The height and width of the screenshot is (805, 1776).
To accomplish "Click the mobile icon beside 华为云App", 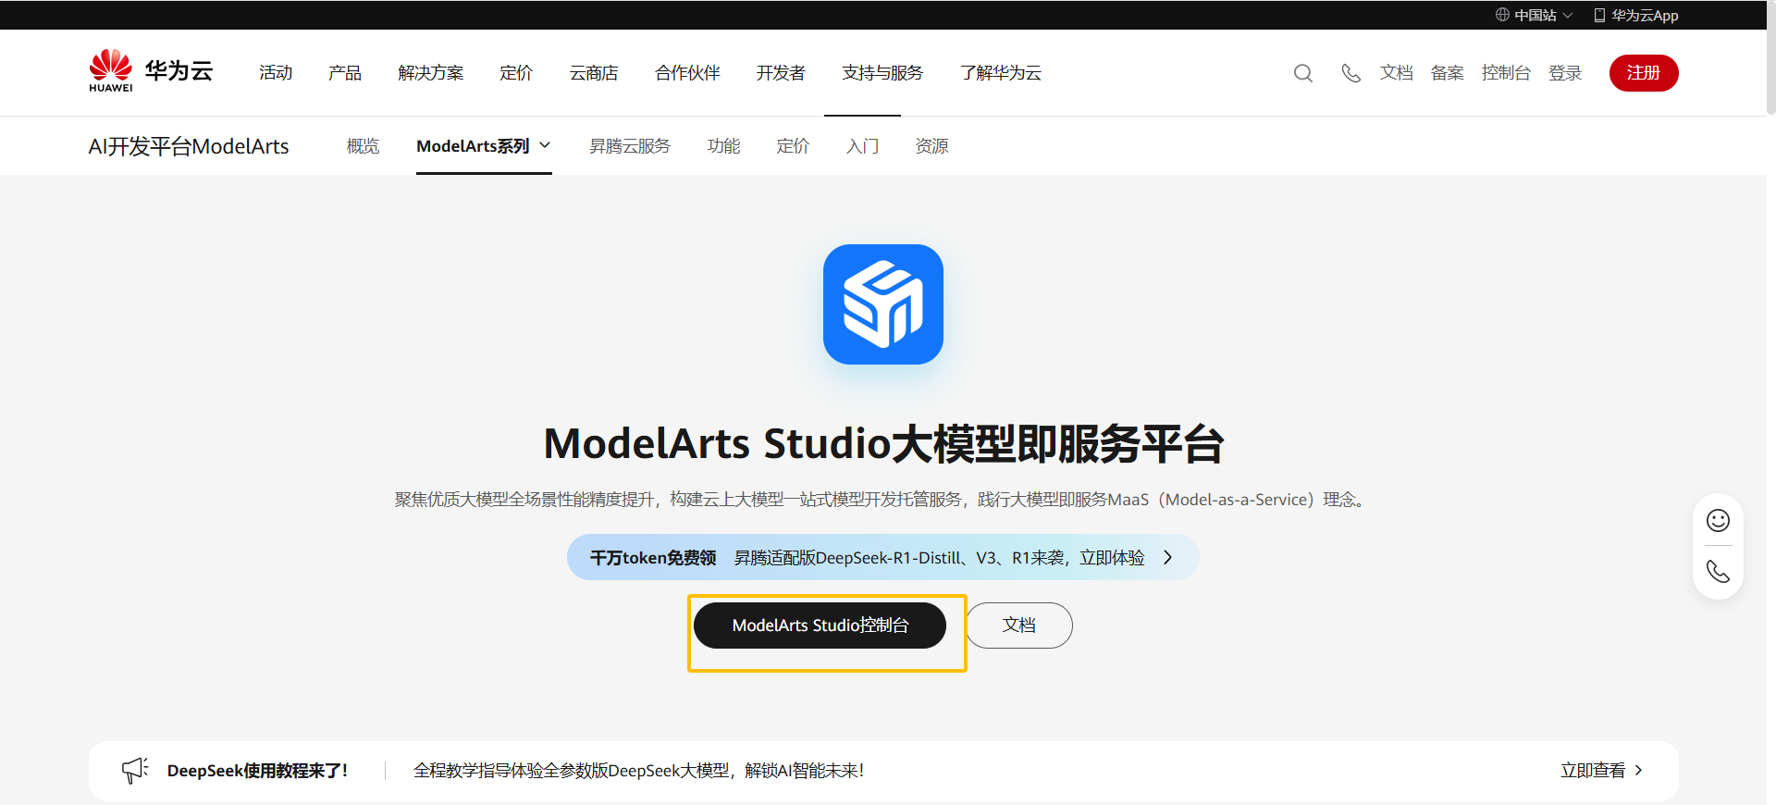I will [1599, 15].
